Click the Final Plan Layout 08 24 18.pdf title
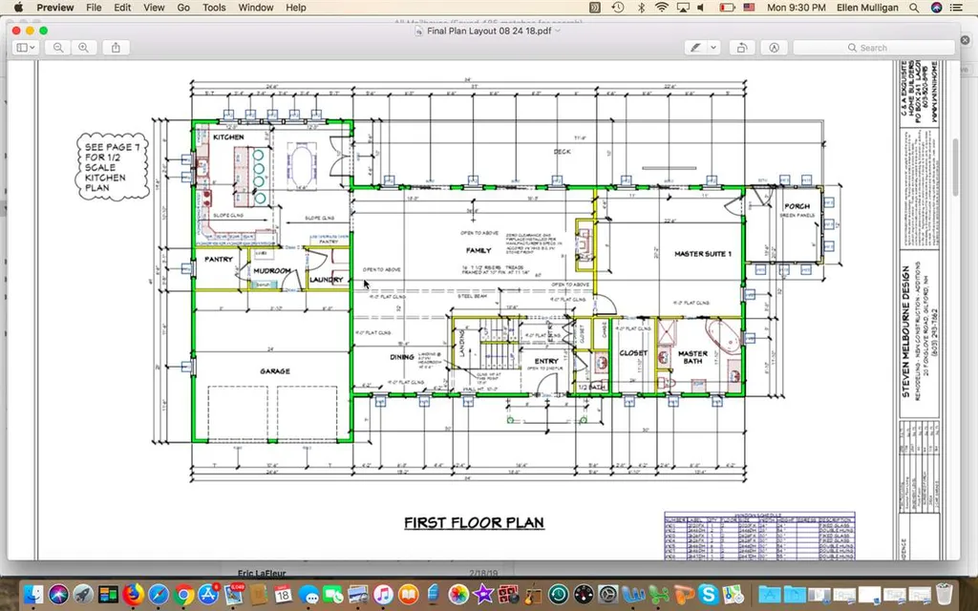The image size is (978, 611). (x=488, y=31)
